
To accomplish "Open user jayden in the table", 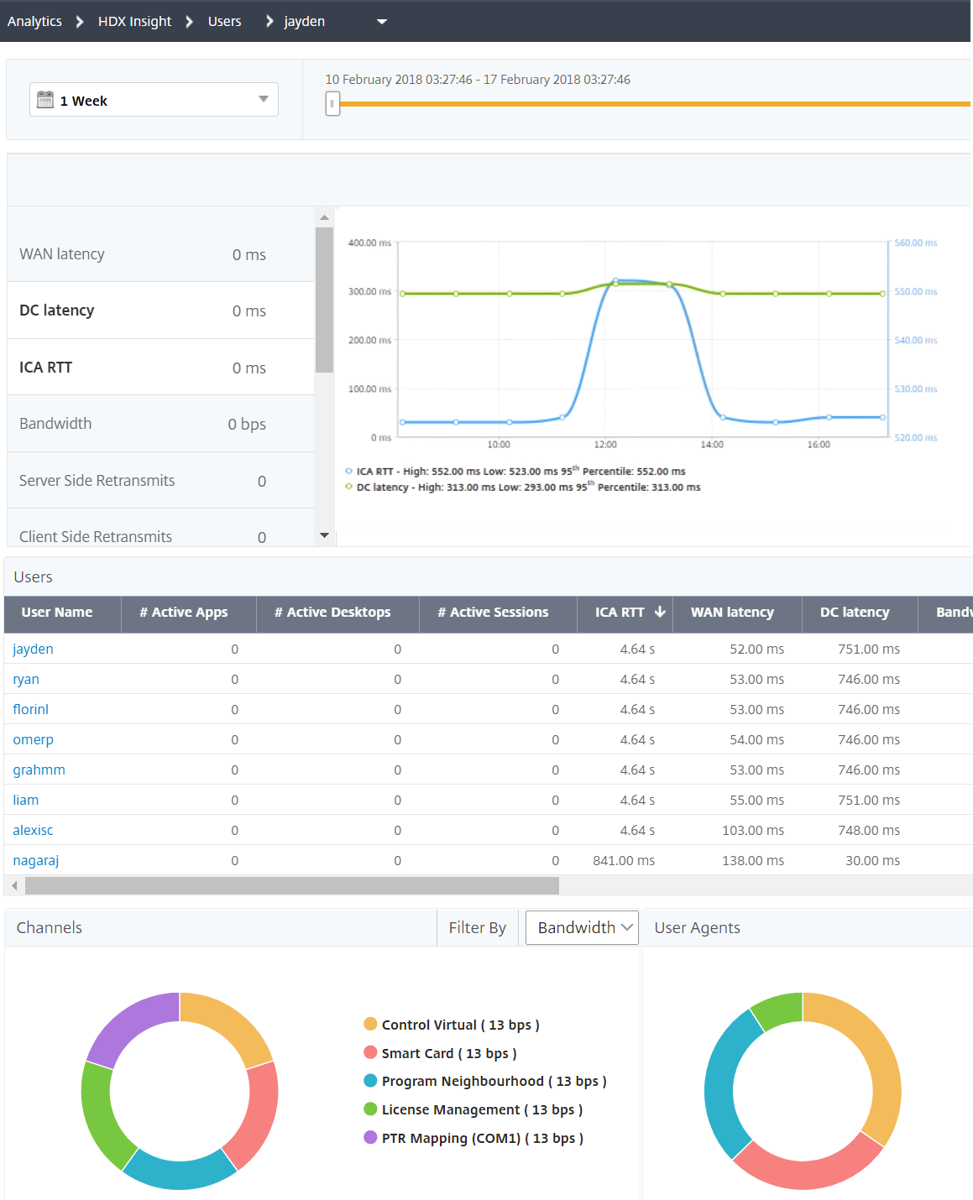I will (x=33, y=649).
